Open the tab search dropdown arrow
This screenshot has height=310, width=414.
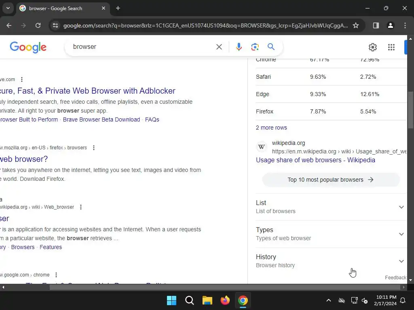[8, 8]
